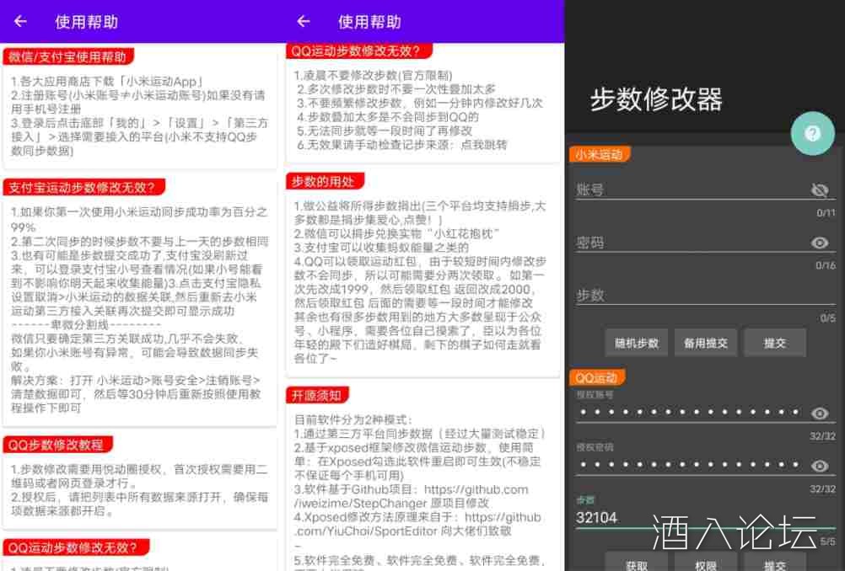Click the line 1.各大应用商店下载「小米运动App」
The height and width of the screenshot is (571, 845).
click(106, 82)
